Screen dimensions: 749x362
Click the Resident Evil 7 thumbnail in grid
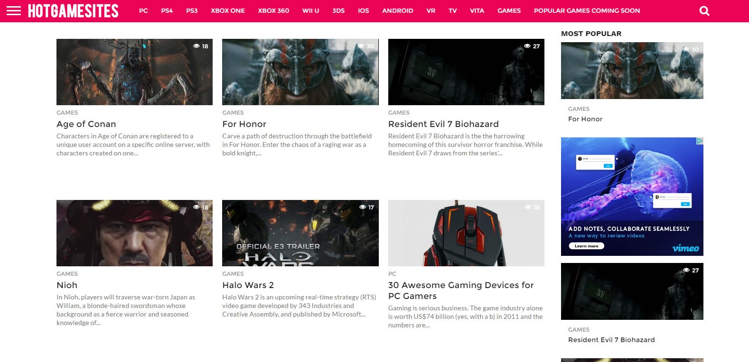pyautogui.click(x=466, y=72)
